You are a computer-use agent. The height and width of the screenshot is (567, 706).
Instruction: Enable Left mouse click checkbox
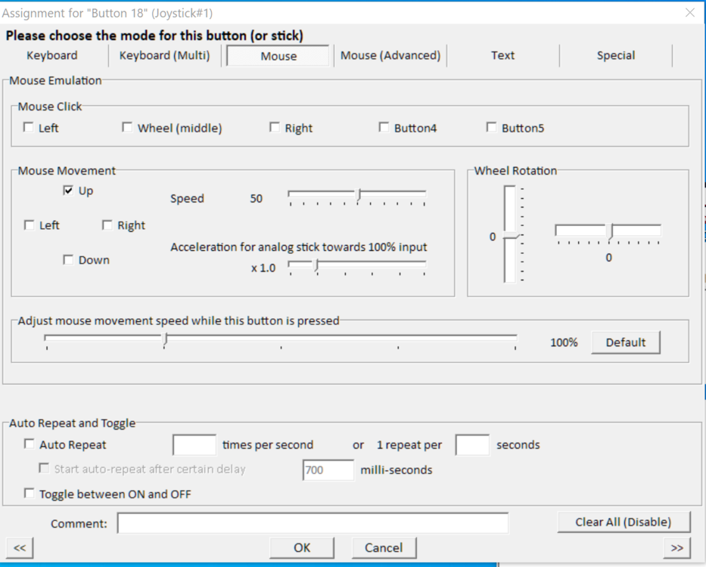coord(28,127)
